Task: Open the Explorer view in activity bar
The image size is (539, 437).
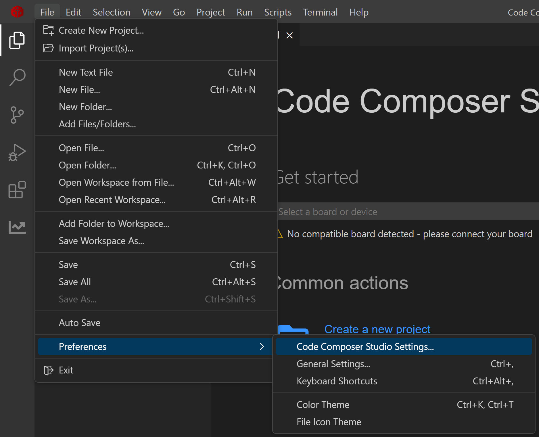Action: [17, 40]
